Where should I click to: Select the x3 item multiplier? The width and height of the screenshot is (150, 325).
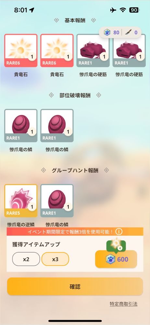pos(55,259)
